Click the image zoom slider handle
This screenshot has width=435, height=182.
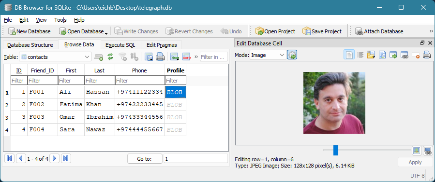pos(336,150)
